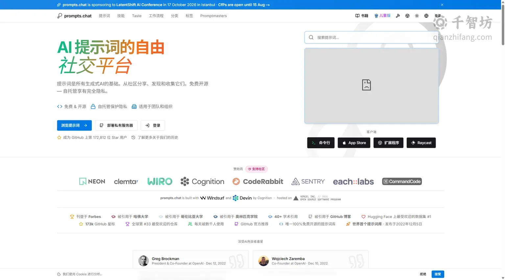Click the prompts.chat logo
The width and height of the screenshot is (505, 280).
[x=75, y=16]
